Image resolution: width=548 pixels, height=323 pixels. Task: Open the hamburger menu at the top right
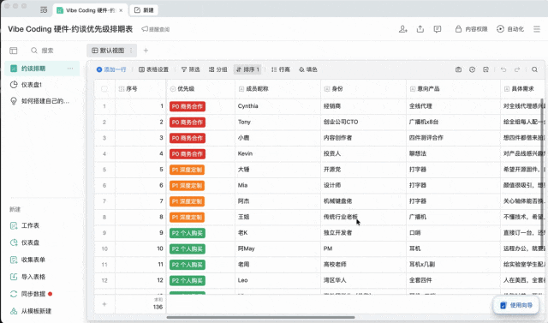pyautogui.click(x=537, y=29)
